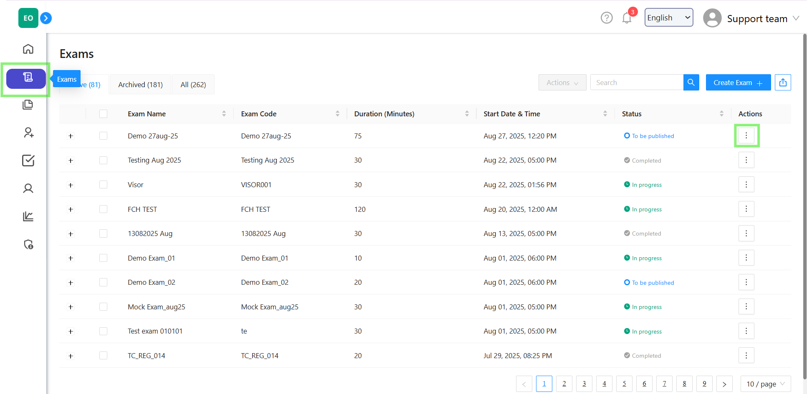Image resolution: width=807 pixels, height=394 pixels.
Task: Tick the checkbox for Demo 27aug-25
Action: [104, 136]
